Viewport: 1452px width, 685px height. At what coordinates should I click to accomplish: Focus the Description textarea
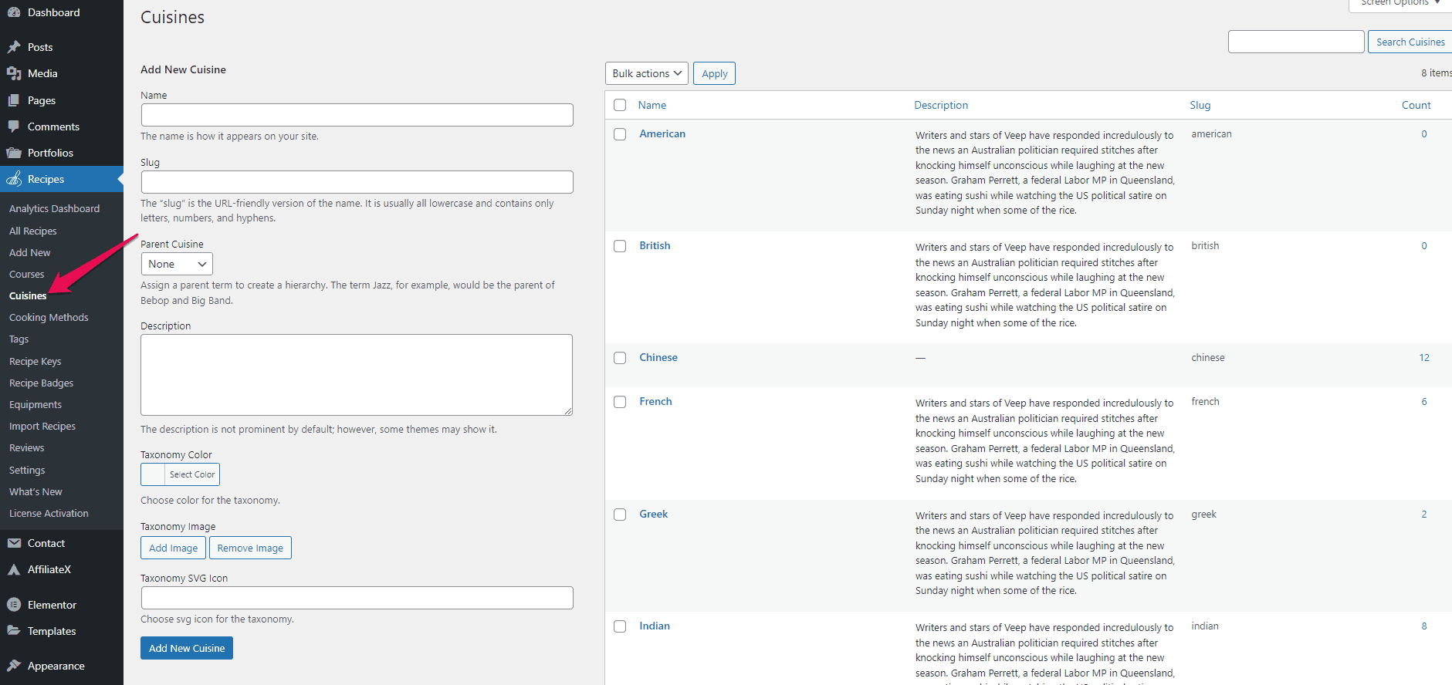click(x=357, y=375)
